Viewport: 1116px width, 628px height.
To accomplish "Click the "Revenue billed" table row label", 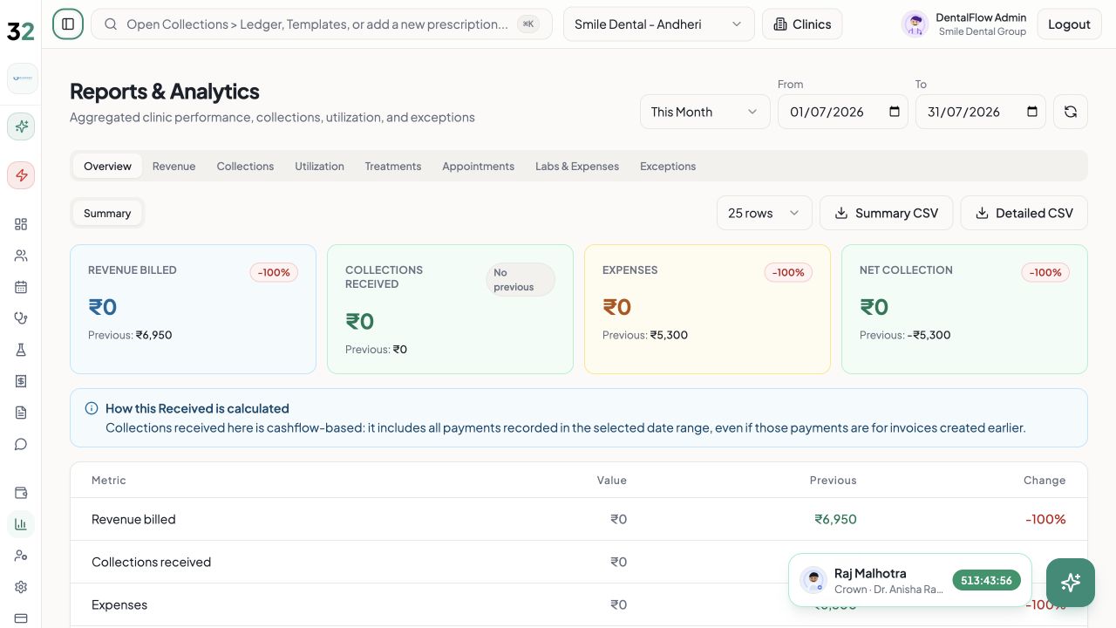I will click(x=133, y=519).
